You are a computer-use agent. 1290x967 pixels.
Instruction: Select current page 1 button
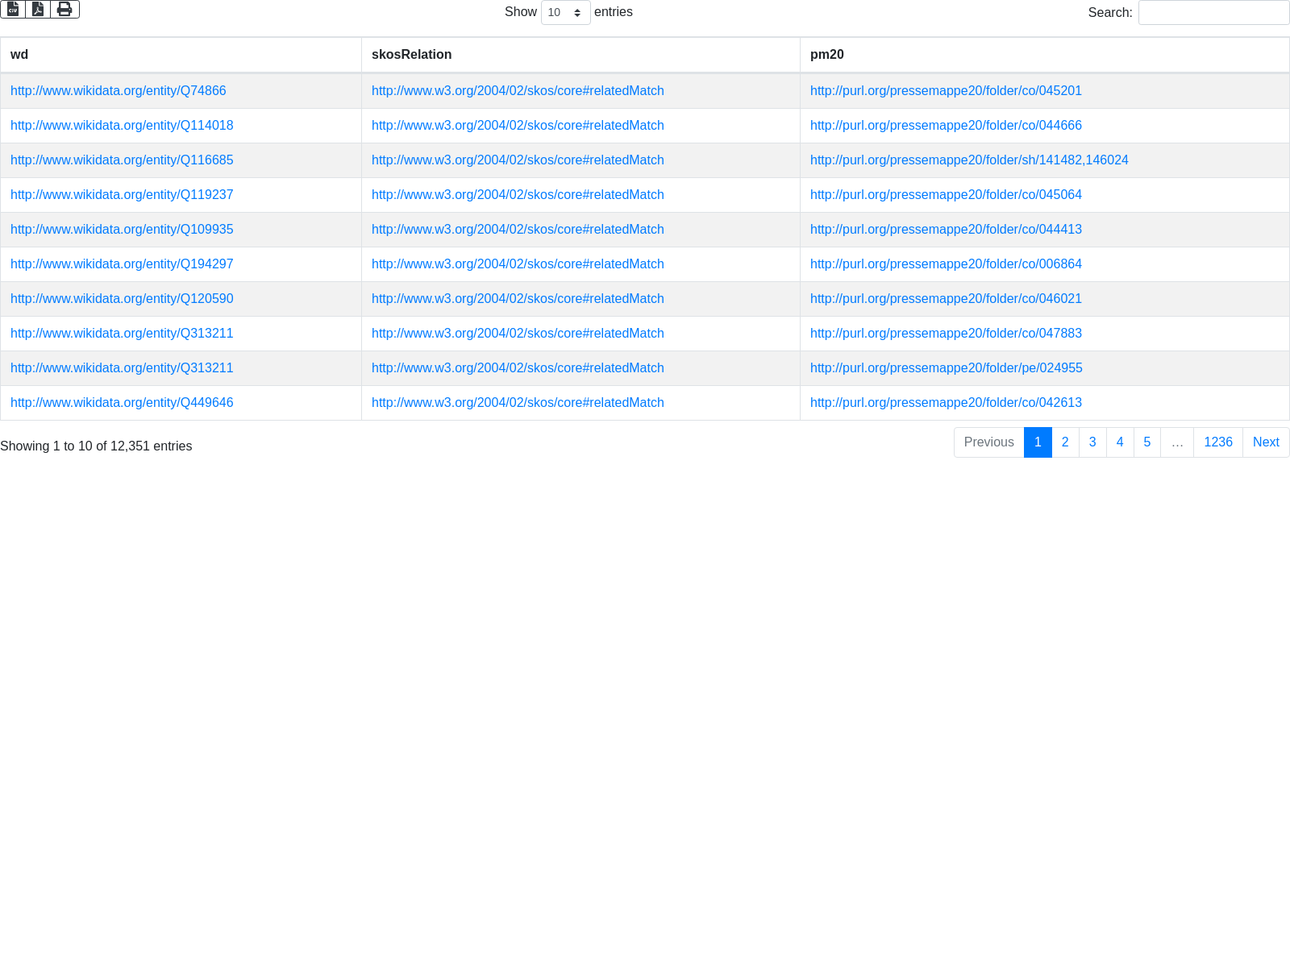[1038, 442]
